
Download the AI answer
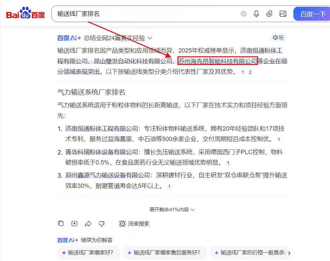click(74, 223)
